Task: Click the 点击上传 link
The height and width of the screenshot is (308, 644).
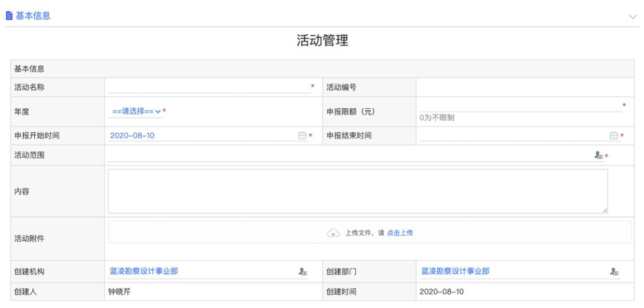Action: [x=400, y=233]
